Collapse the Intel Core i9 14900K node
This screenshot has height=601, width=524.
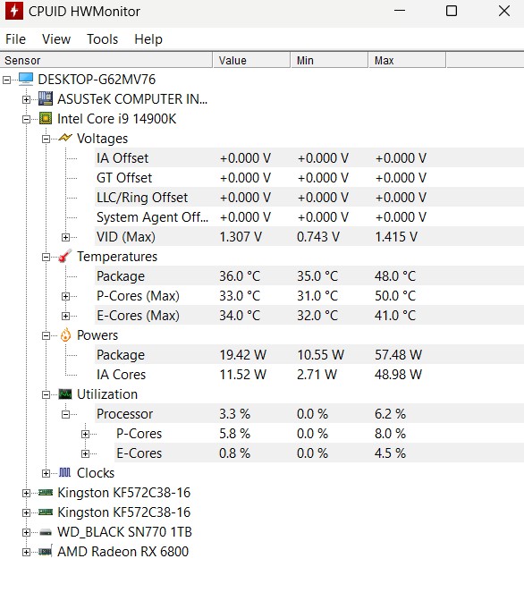point(26,119)
